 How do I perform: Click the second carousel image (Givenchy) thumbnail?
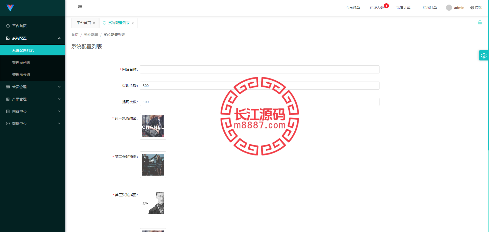tap(153, 165)
